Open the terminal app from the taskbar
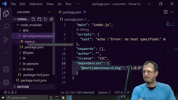 tap(57, 97)
